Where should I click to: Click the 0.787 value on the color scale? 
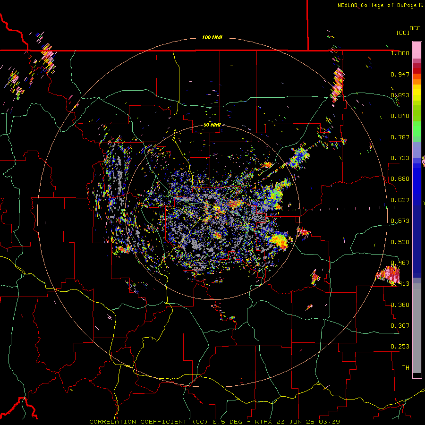click(x=400, y=137)
